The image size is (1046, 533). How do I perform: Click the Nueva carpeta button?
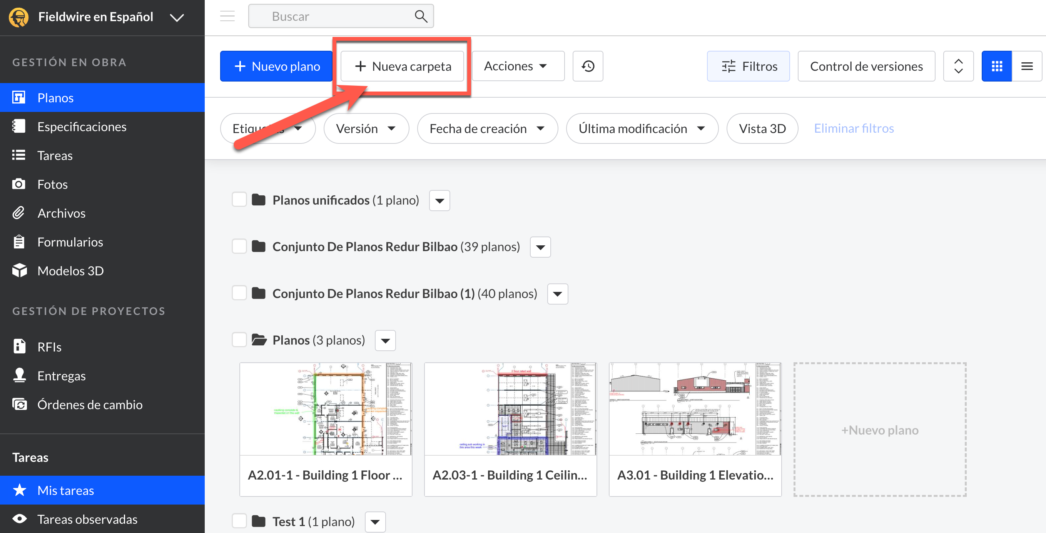coord(403,66)
